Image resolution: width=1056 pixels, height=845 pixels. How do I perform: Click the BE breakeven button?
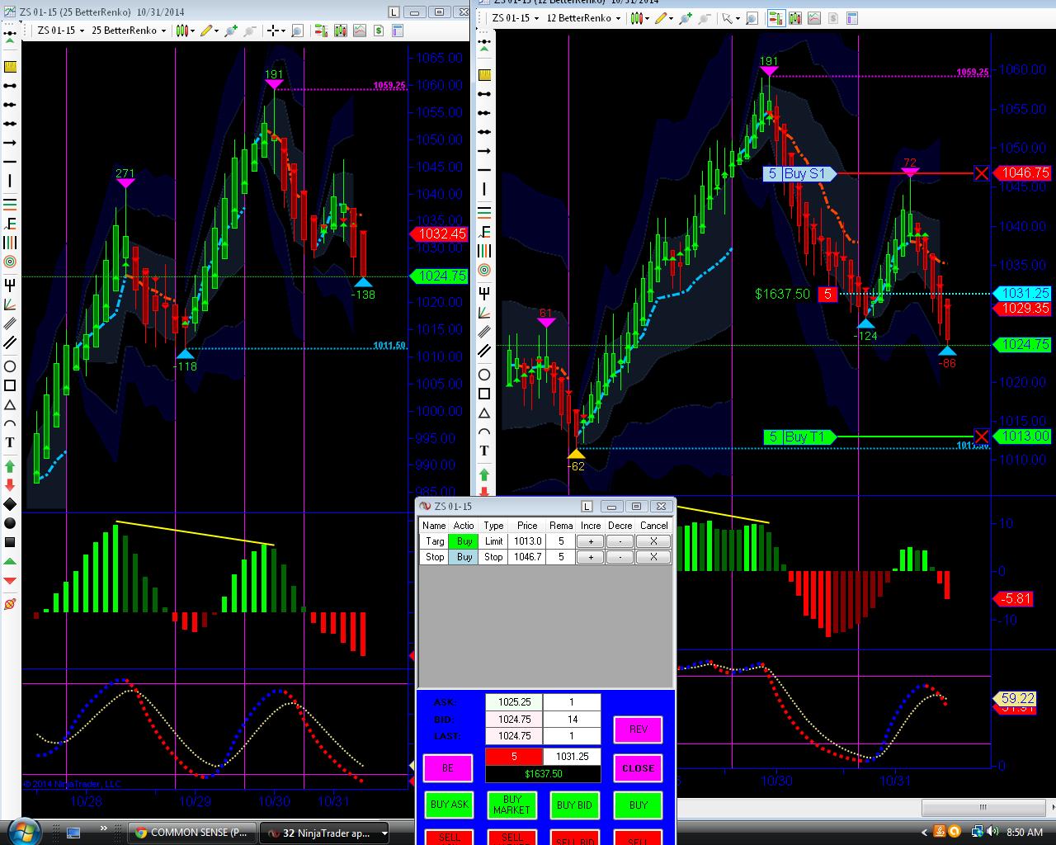click(x=447, y=768)
